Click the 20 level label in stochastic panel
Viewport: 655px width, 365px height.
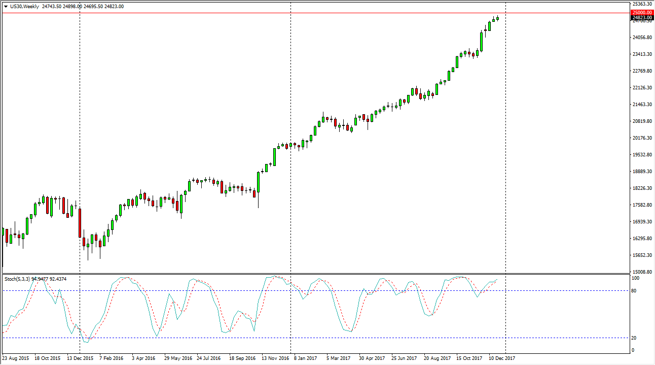634,338
